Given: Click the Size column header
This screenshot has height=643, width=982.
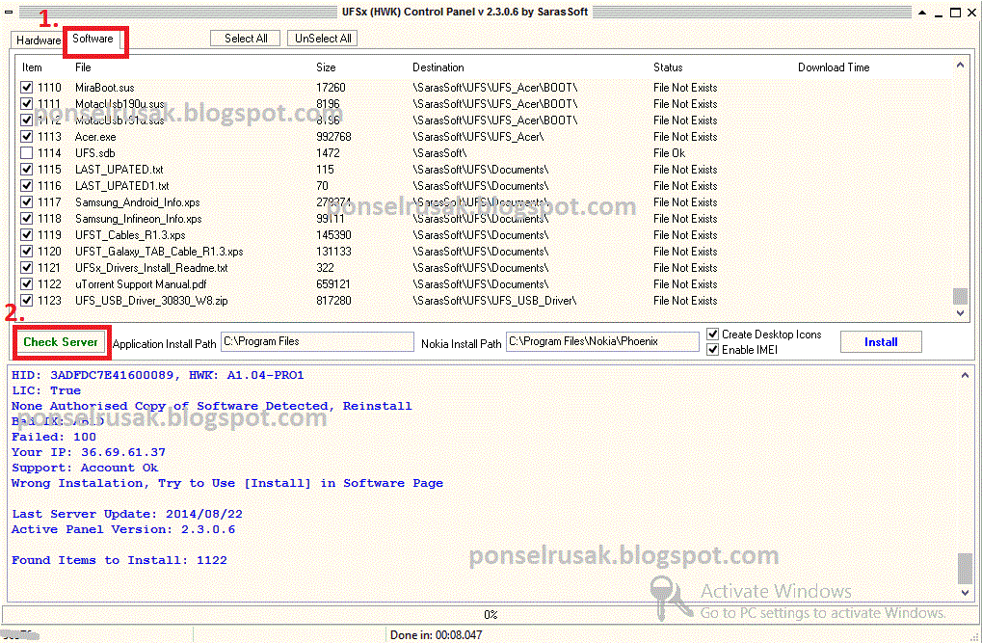Looking at the screenshot, I should (326, 67).
